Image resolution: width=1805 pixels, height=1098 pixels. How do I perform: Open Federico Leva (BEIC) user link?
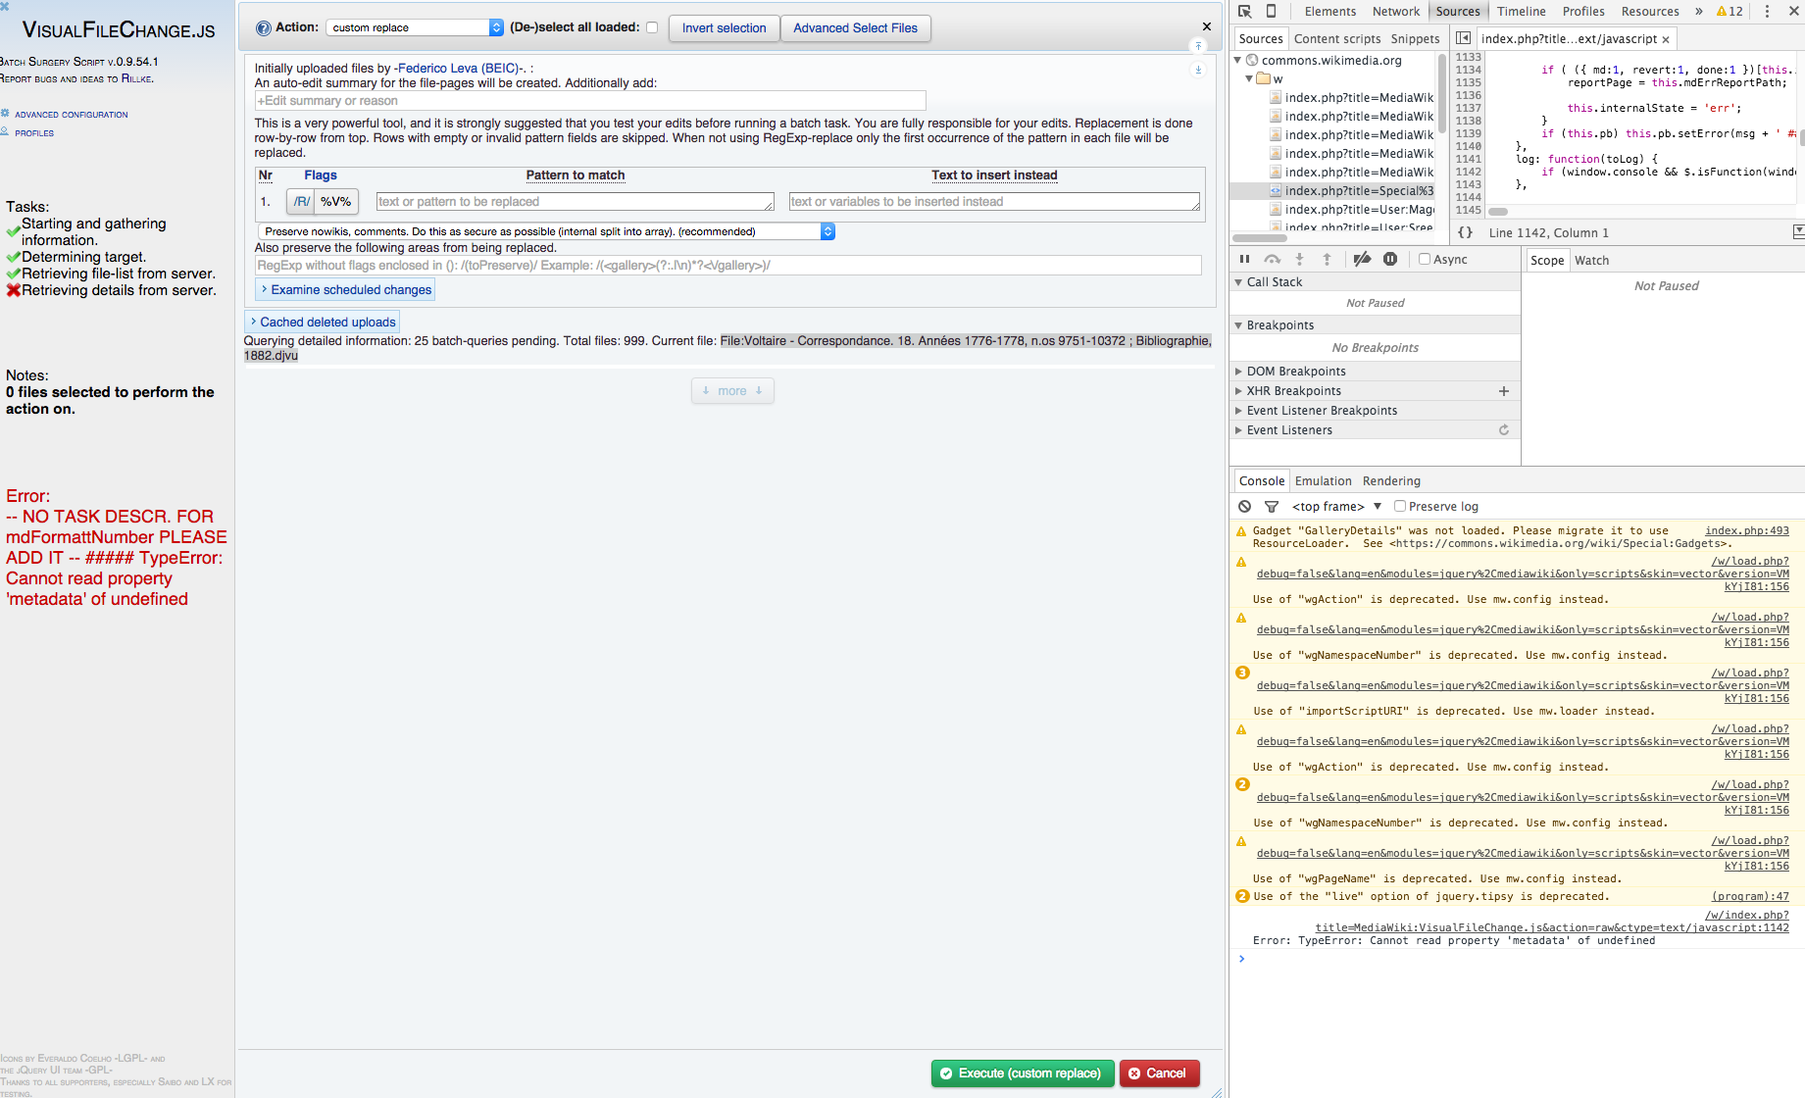(461, 69)
